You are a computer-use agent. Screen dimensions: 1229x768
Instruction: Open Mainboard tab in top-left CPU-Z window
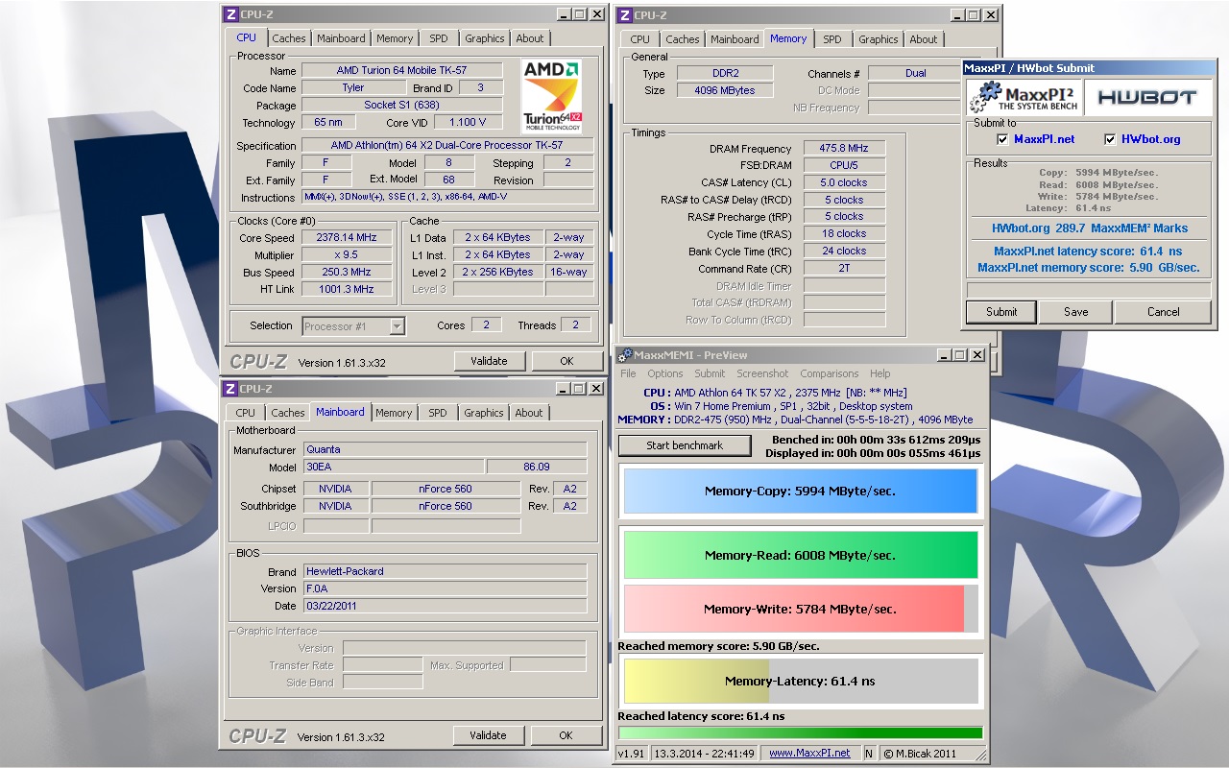tap(341, 38)
